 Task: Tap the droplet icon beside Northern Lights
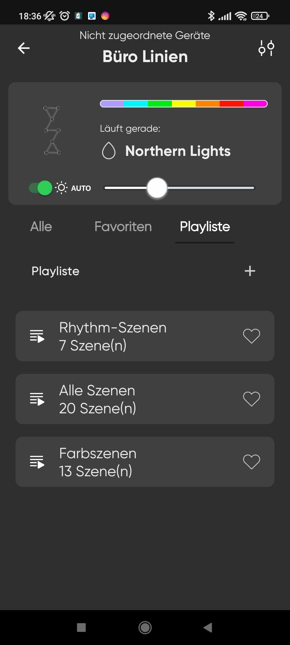click(109, 151)
